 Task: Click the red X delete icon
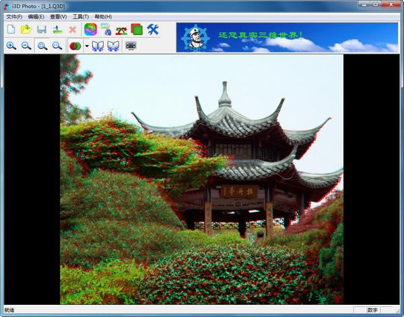(72, 30)
